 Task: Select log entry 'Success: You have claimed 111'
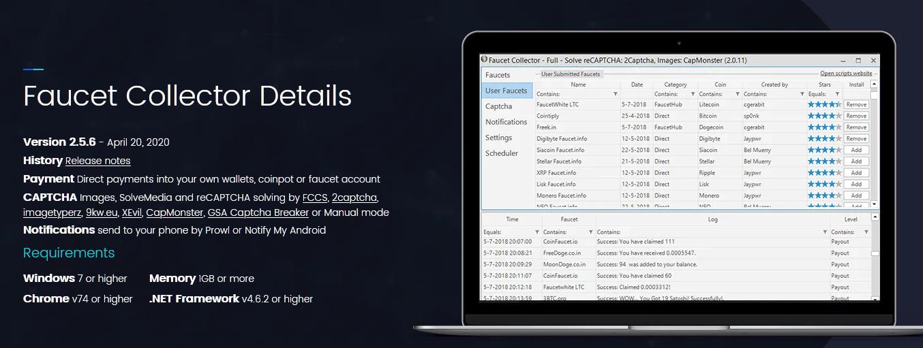tap(635, 241)
